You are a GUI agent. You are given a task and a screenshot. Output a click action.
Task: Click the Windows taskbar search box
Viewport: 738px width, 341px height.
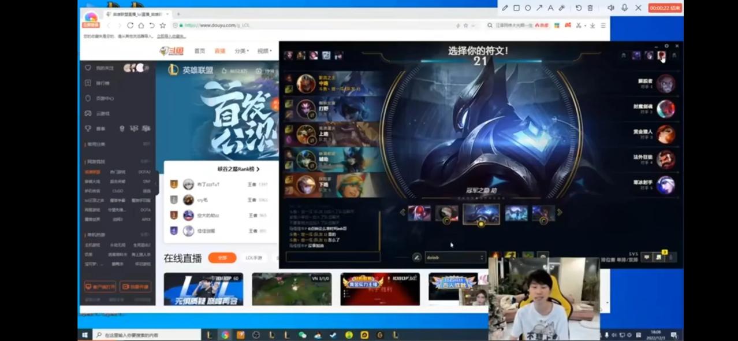click(x=147, y=335)
